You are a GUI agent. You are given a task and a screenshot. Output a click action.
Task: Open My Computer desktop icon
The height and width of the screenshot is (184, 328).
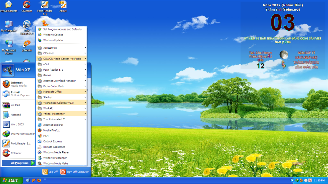click(9, 26)
